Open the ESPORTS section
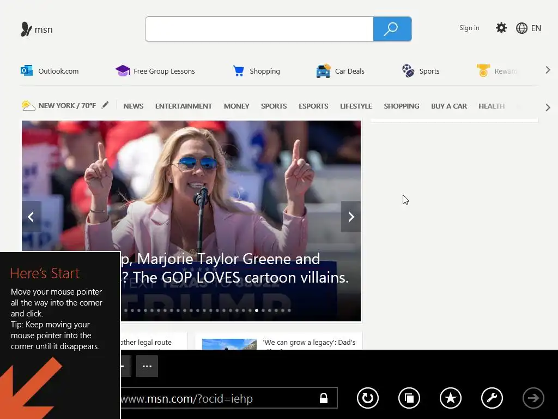558x419 pixels. click(x=313, y=106)
